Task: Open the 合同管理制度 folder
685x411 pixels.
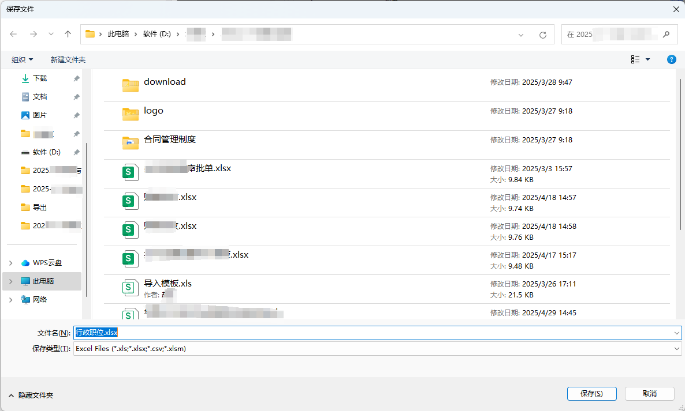Action: click(x=170, y=139)
